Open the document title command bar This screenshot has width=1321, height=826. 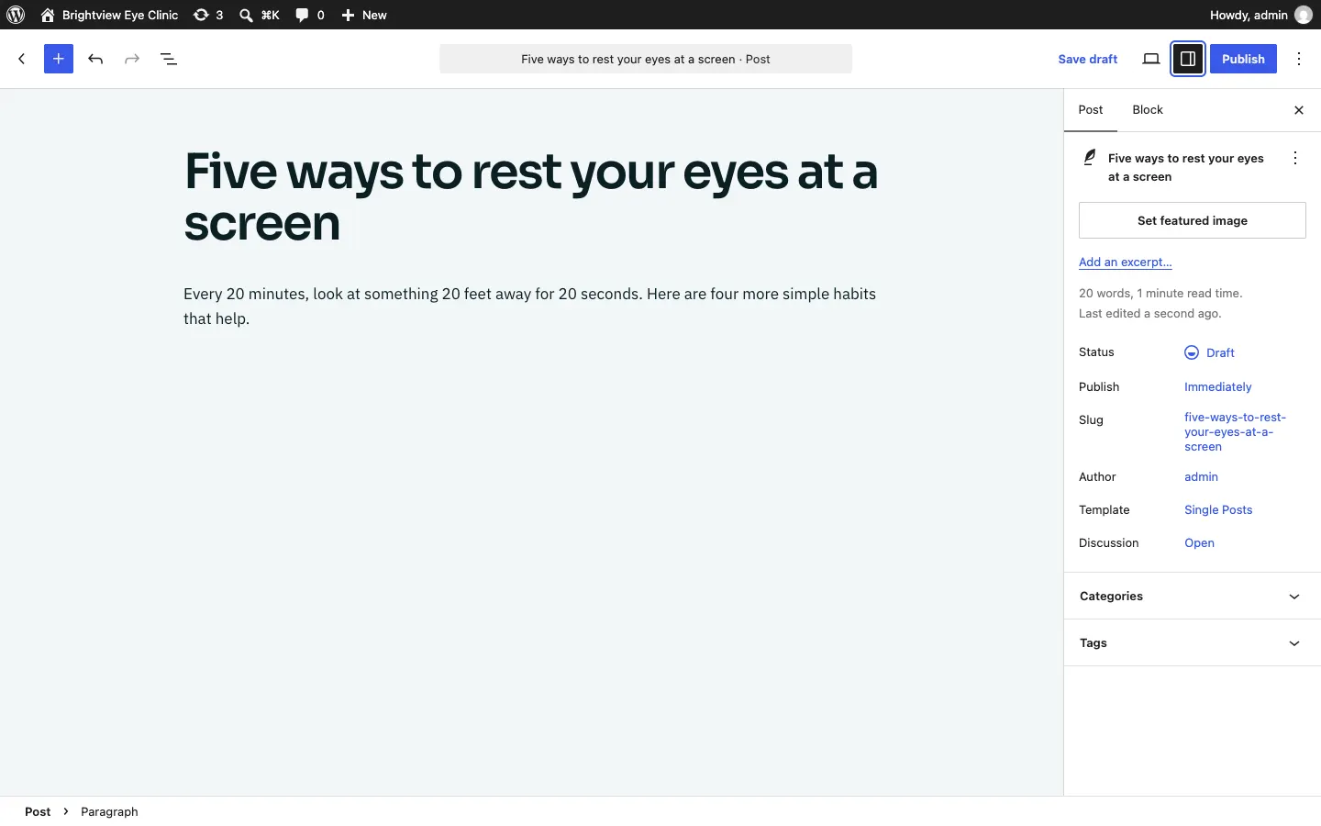pyautogui.click(x=646, y=59)
